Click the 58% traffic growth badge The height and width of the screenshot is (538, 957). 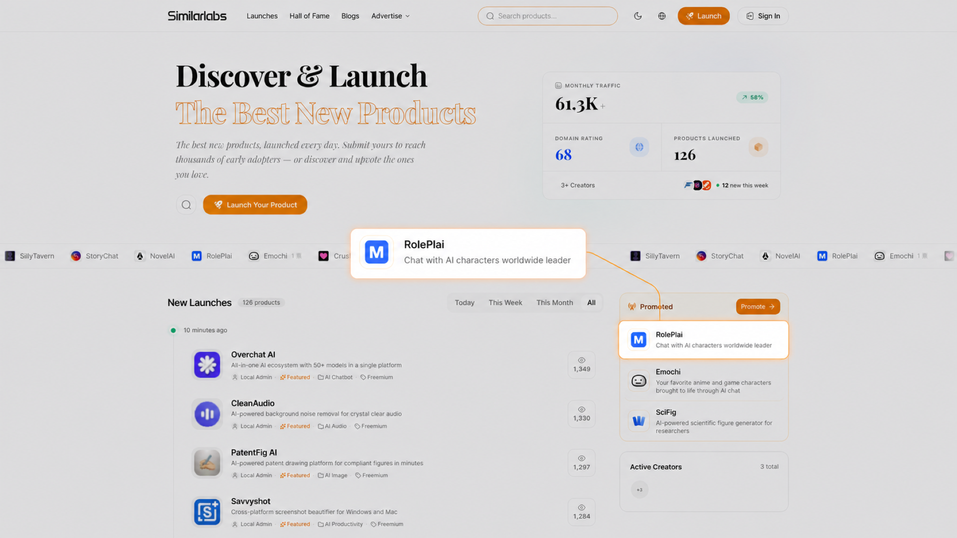pos(752,98)
